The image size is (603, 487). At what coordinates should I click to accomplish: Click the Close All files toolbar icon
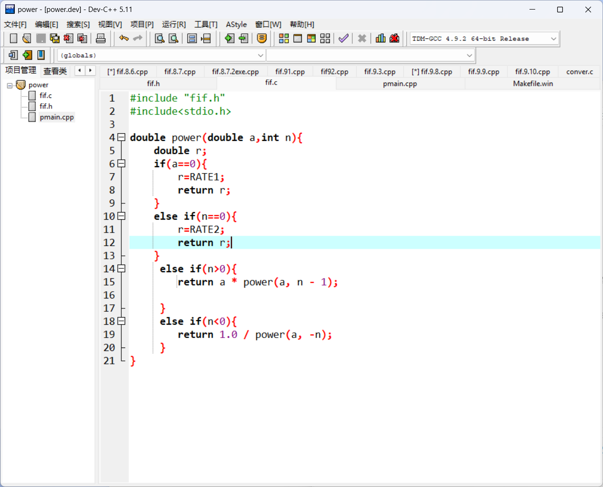[x=82, y=39]
